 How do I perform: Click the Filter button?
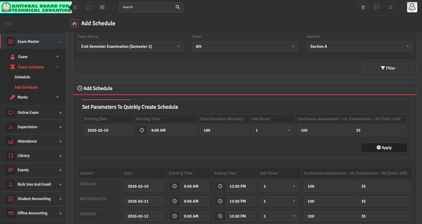tap(388, 68)
